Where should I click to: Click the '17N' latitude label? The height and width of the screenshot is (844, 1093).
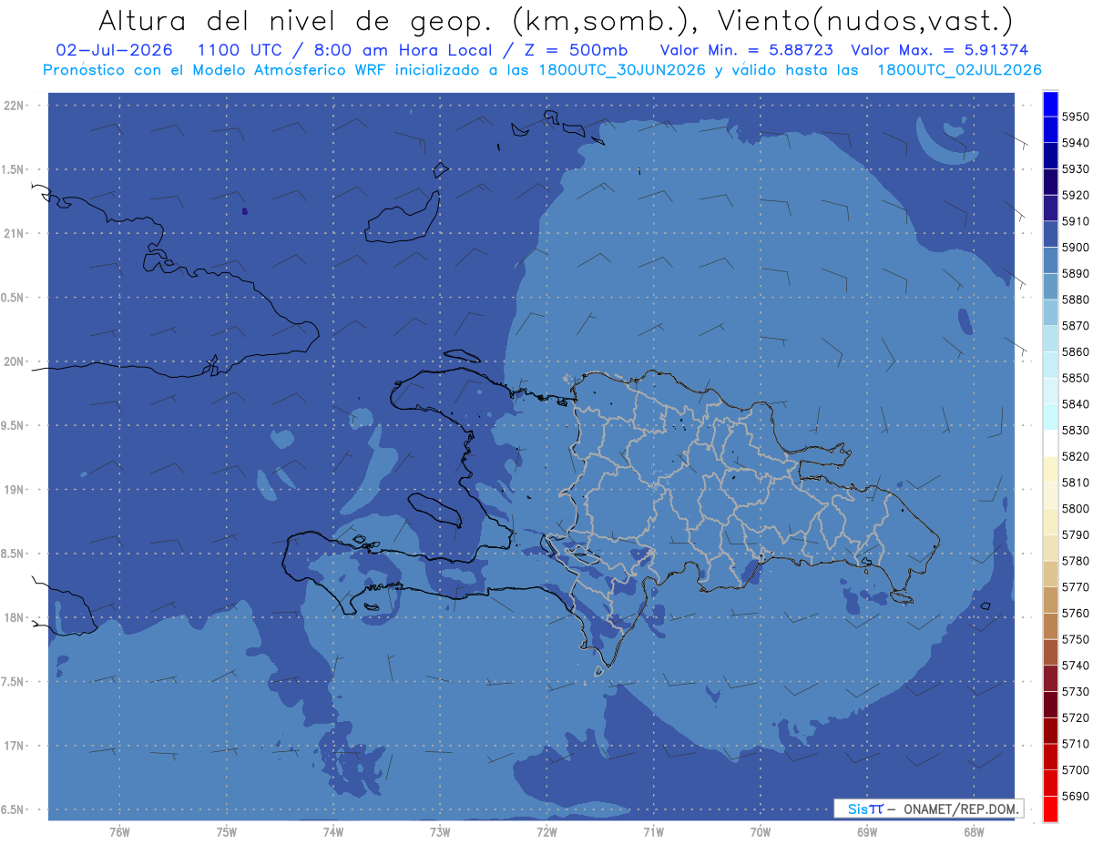click(15, 746)
